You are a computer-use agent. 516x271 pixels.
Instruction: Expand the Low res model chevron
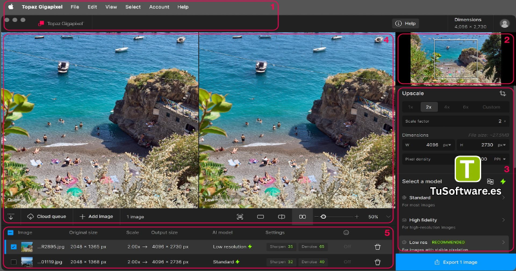coord(503,243)
